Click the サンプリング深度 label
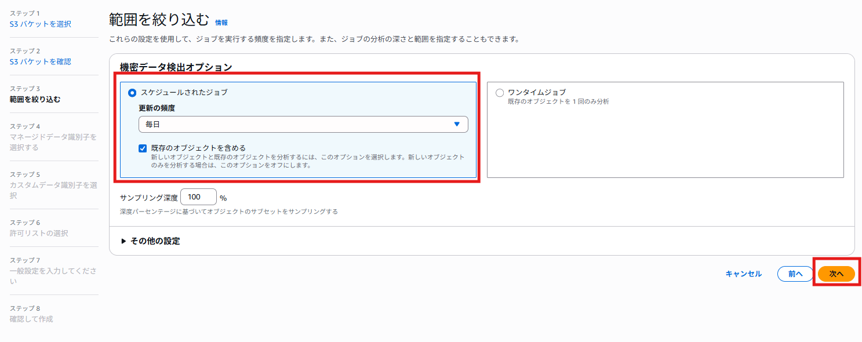The width and height of the screenshot is (862, 342). click(x=149, y=198)
